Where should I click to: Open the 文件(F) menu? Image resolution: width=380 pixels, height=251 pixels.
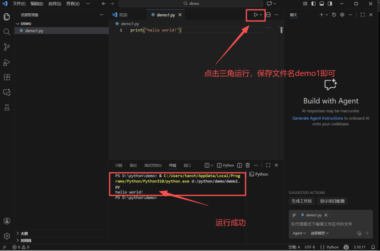click(19, 4)
